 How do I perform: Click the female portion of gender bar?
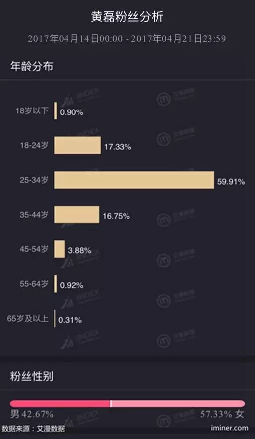point(178,404)
